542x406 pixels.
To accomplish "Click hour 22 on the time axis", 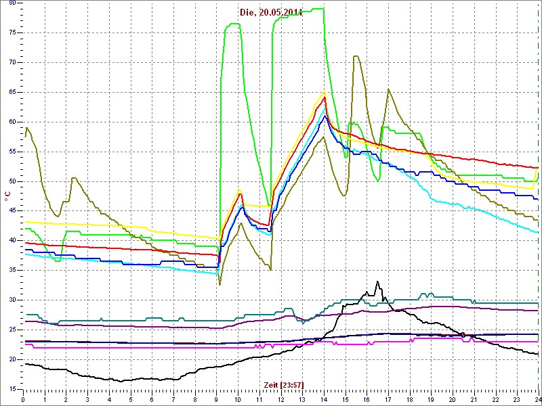I will tap(496, 400).
